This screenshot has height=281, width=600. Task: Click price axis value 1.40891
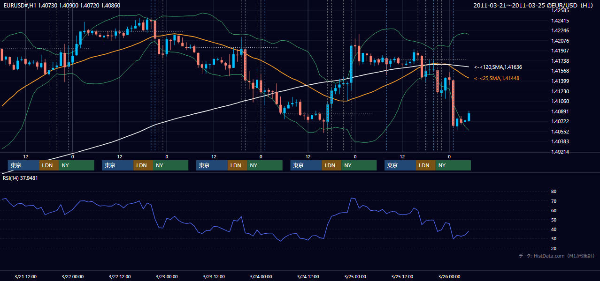tap(560, 111)
